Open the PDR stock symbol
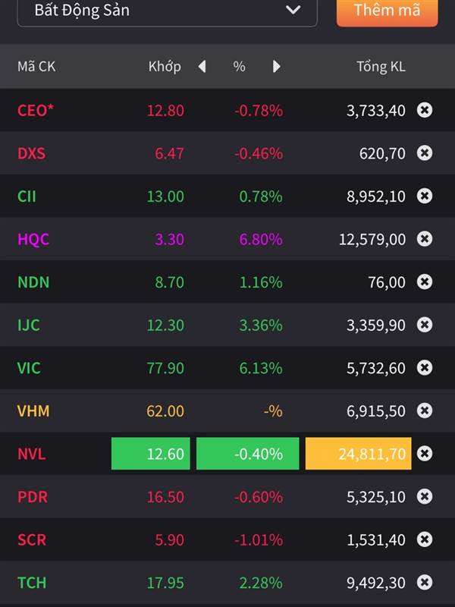The height and width of the screenshot is (607, 455). coord(33,497)
